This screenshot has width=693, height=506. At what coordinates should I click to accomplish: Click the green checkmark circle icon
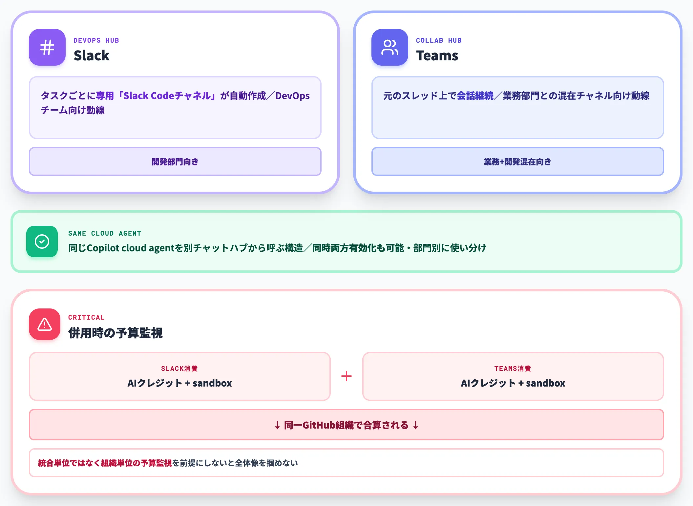click(x=42, y=242)
